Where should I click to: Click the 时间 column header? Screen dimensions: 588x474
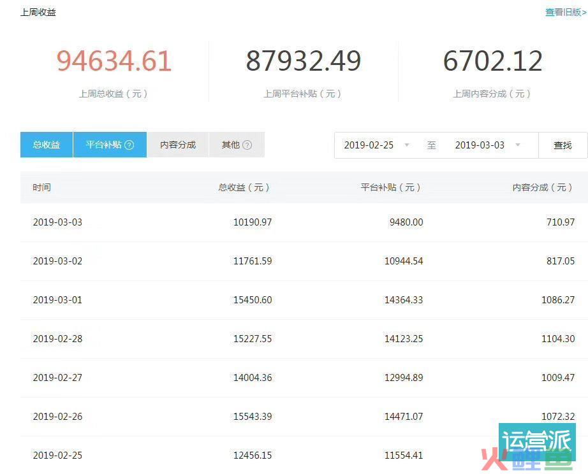[42, 187]
